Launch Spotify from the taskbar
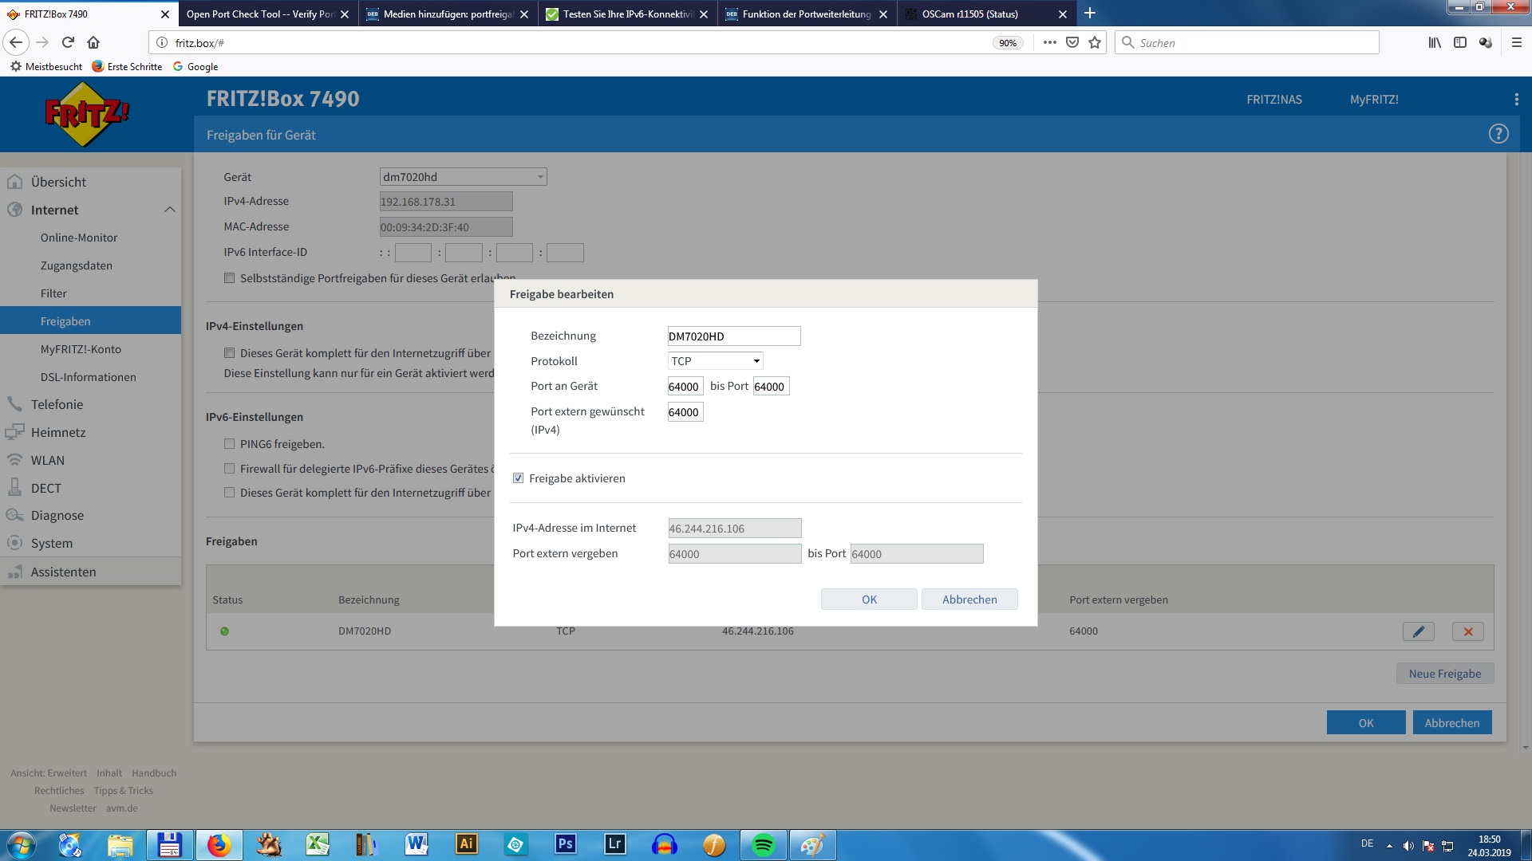 [x=763, y=845]
